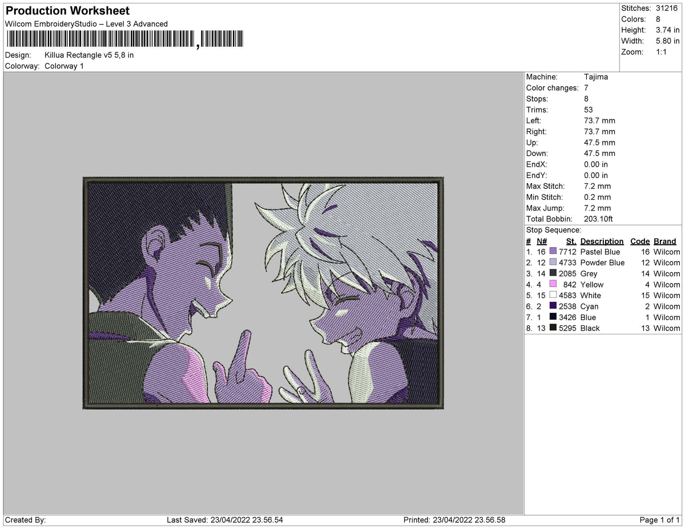
Task: Toggle the St. column sorting
Action: 571,241
